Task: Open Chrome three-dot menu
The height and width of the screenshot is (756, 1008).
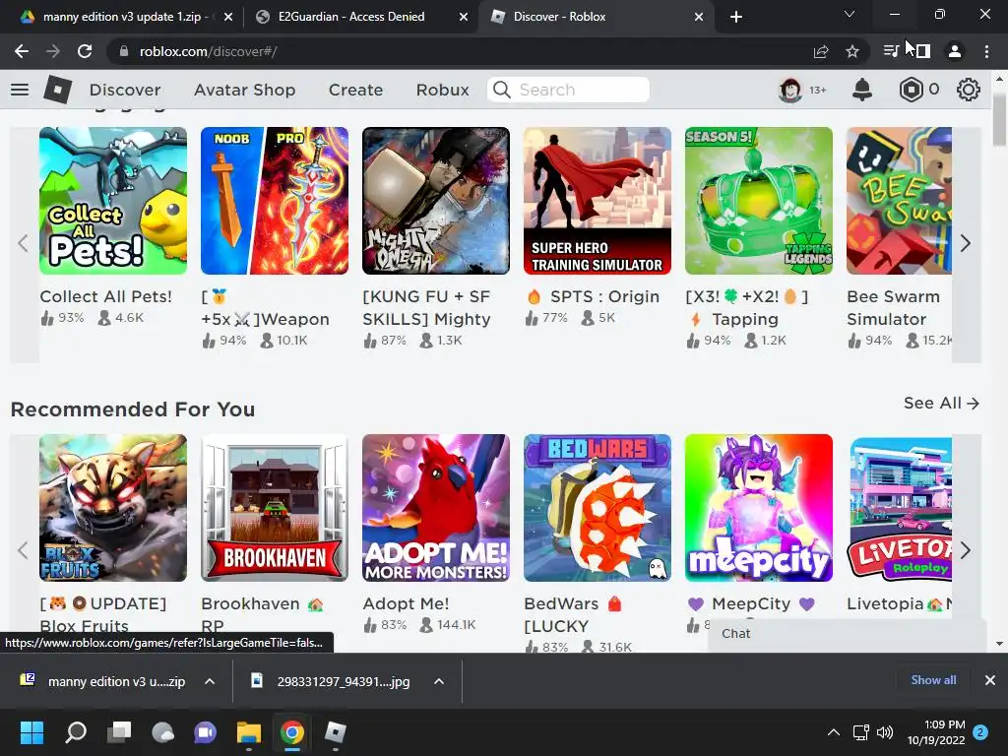Action: tap(986, 51)
